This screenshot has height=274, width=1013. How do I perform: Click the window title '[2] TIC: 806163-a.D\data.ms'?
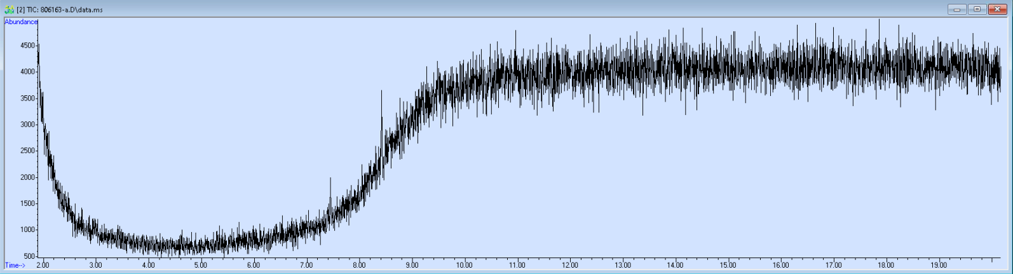point(59,10)
